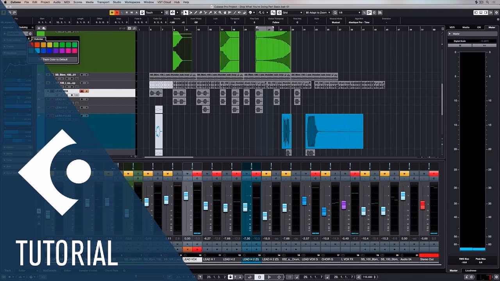Select the Mute X tool
Viewport: 500px width, 281px height.
point(215,12)
